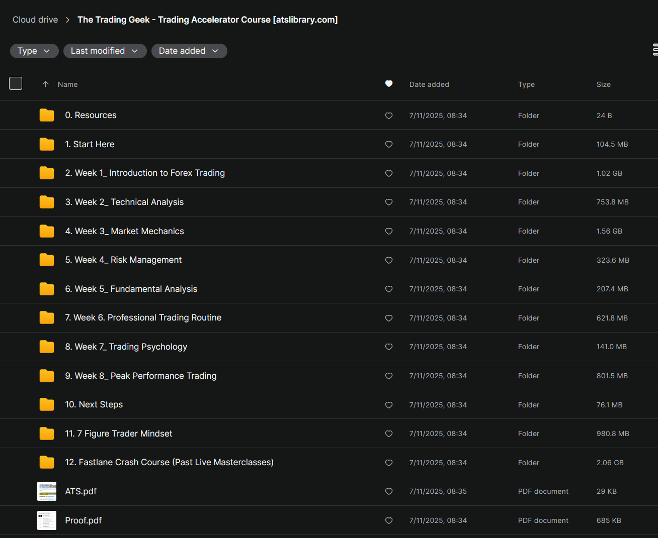The height and width of the screenshot is (538, 658).
Task: Favourite the Week 7_ Trading Psychology folder
Action: point(389,347)
